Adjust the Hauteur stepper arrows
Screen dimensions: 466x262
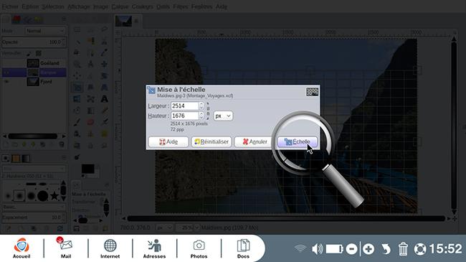click(201, 116)
